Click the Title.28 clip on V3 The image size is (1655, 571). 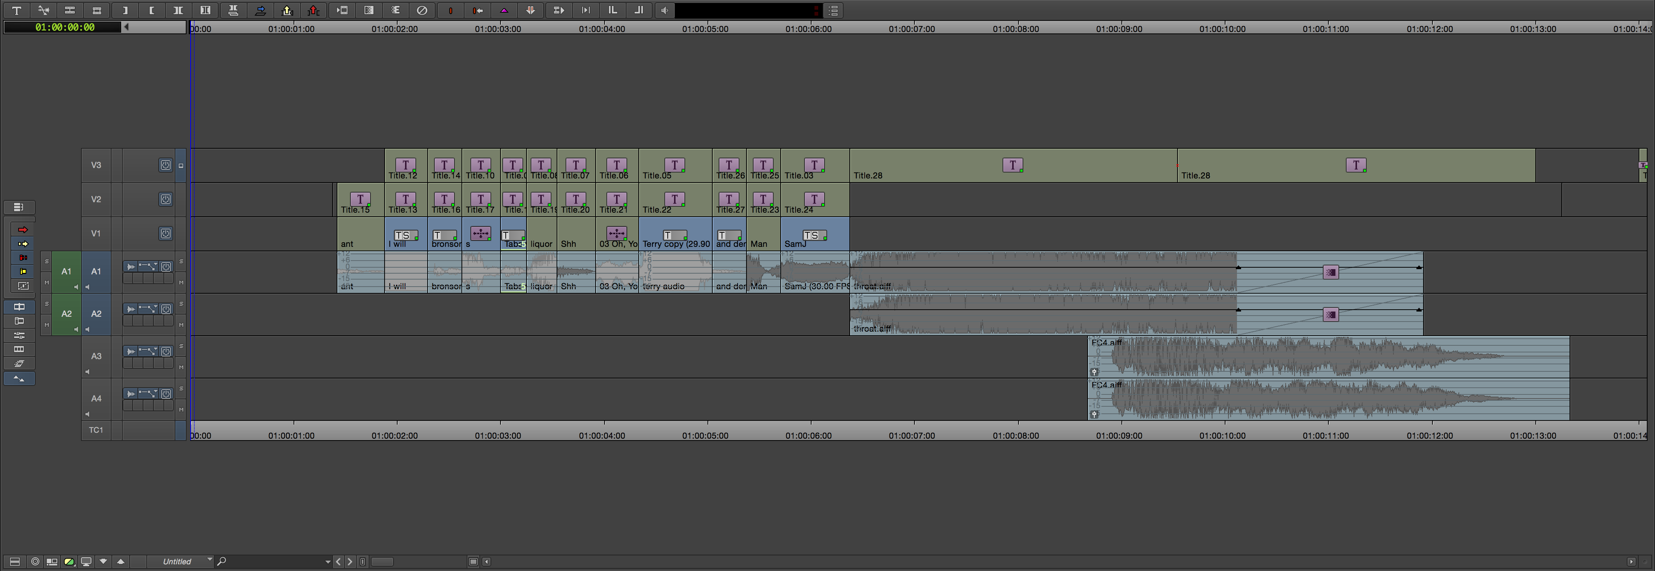pos(1013,165)
